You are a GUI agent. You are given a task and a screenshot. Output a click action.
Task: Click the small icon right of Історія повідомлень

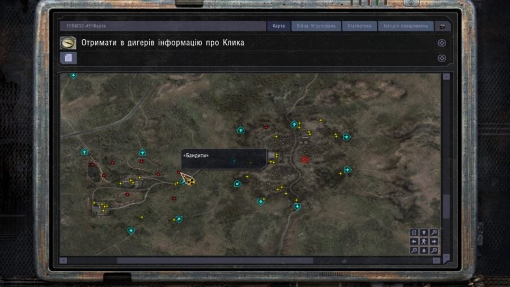point(442,26)
